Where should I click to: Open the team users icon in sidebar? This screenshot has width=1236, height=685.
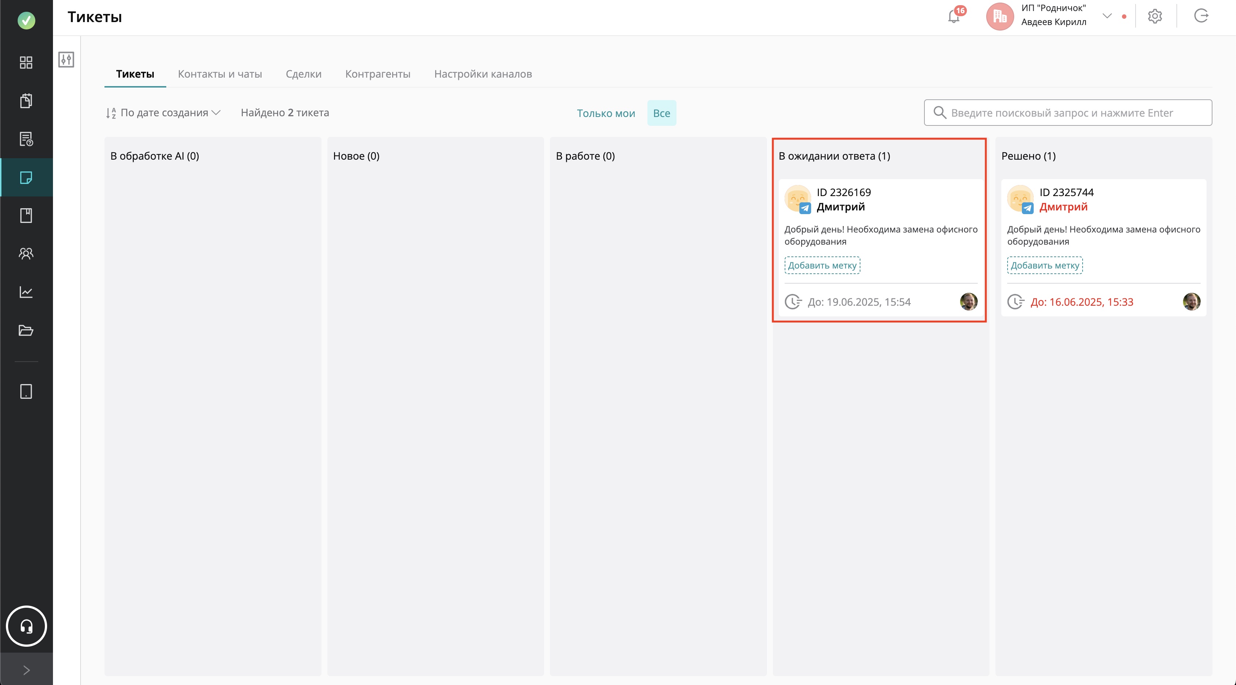tap(26, 254)
